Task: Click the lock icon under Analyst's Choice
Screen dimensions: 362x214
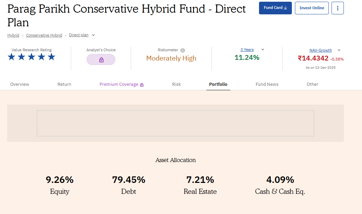Action: 101,59
